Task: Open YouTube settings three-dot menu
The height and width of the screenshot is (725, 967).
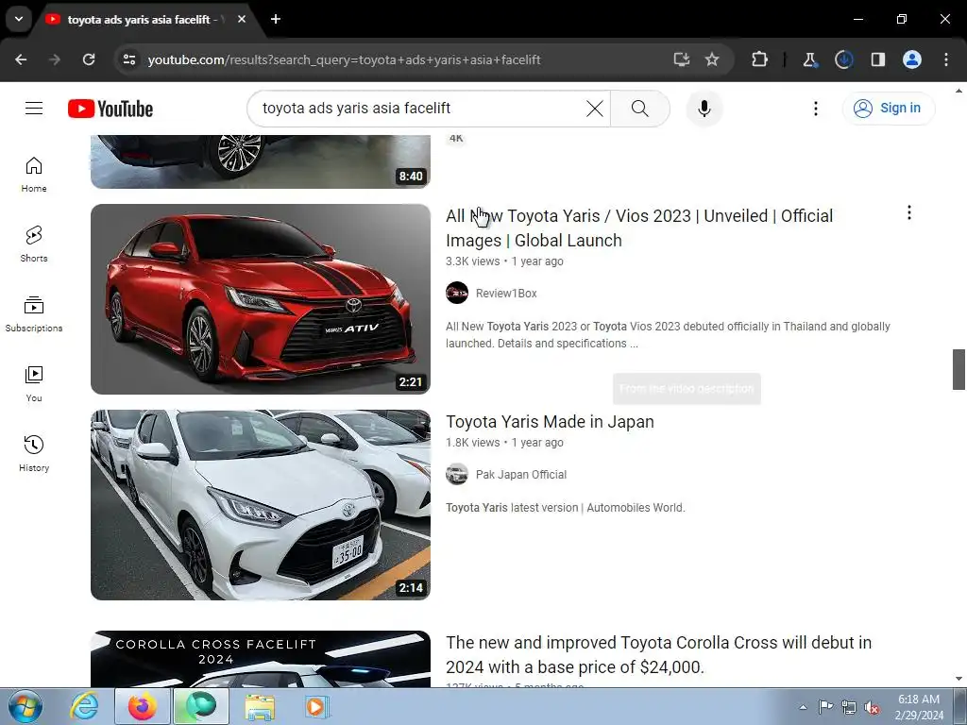Action: coord(816,109)
